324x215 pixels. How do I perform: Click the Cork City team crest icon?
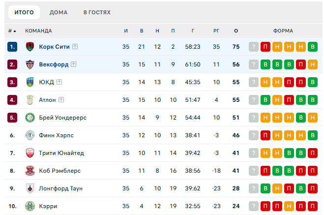coord(29,47)
